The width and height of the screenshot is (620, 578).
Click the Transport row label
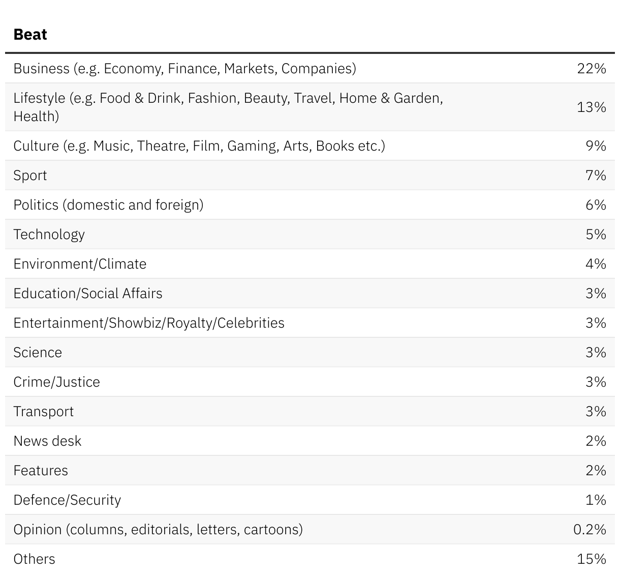pos(43,412)
